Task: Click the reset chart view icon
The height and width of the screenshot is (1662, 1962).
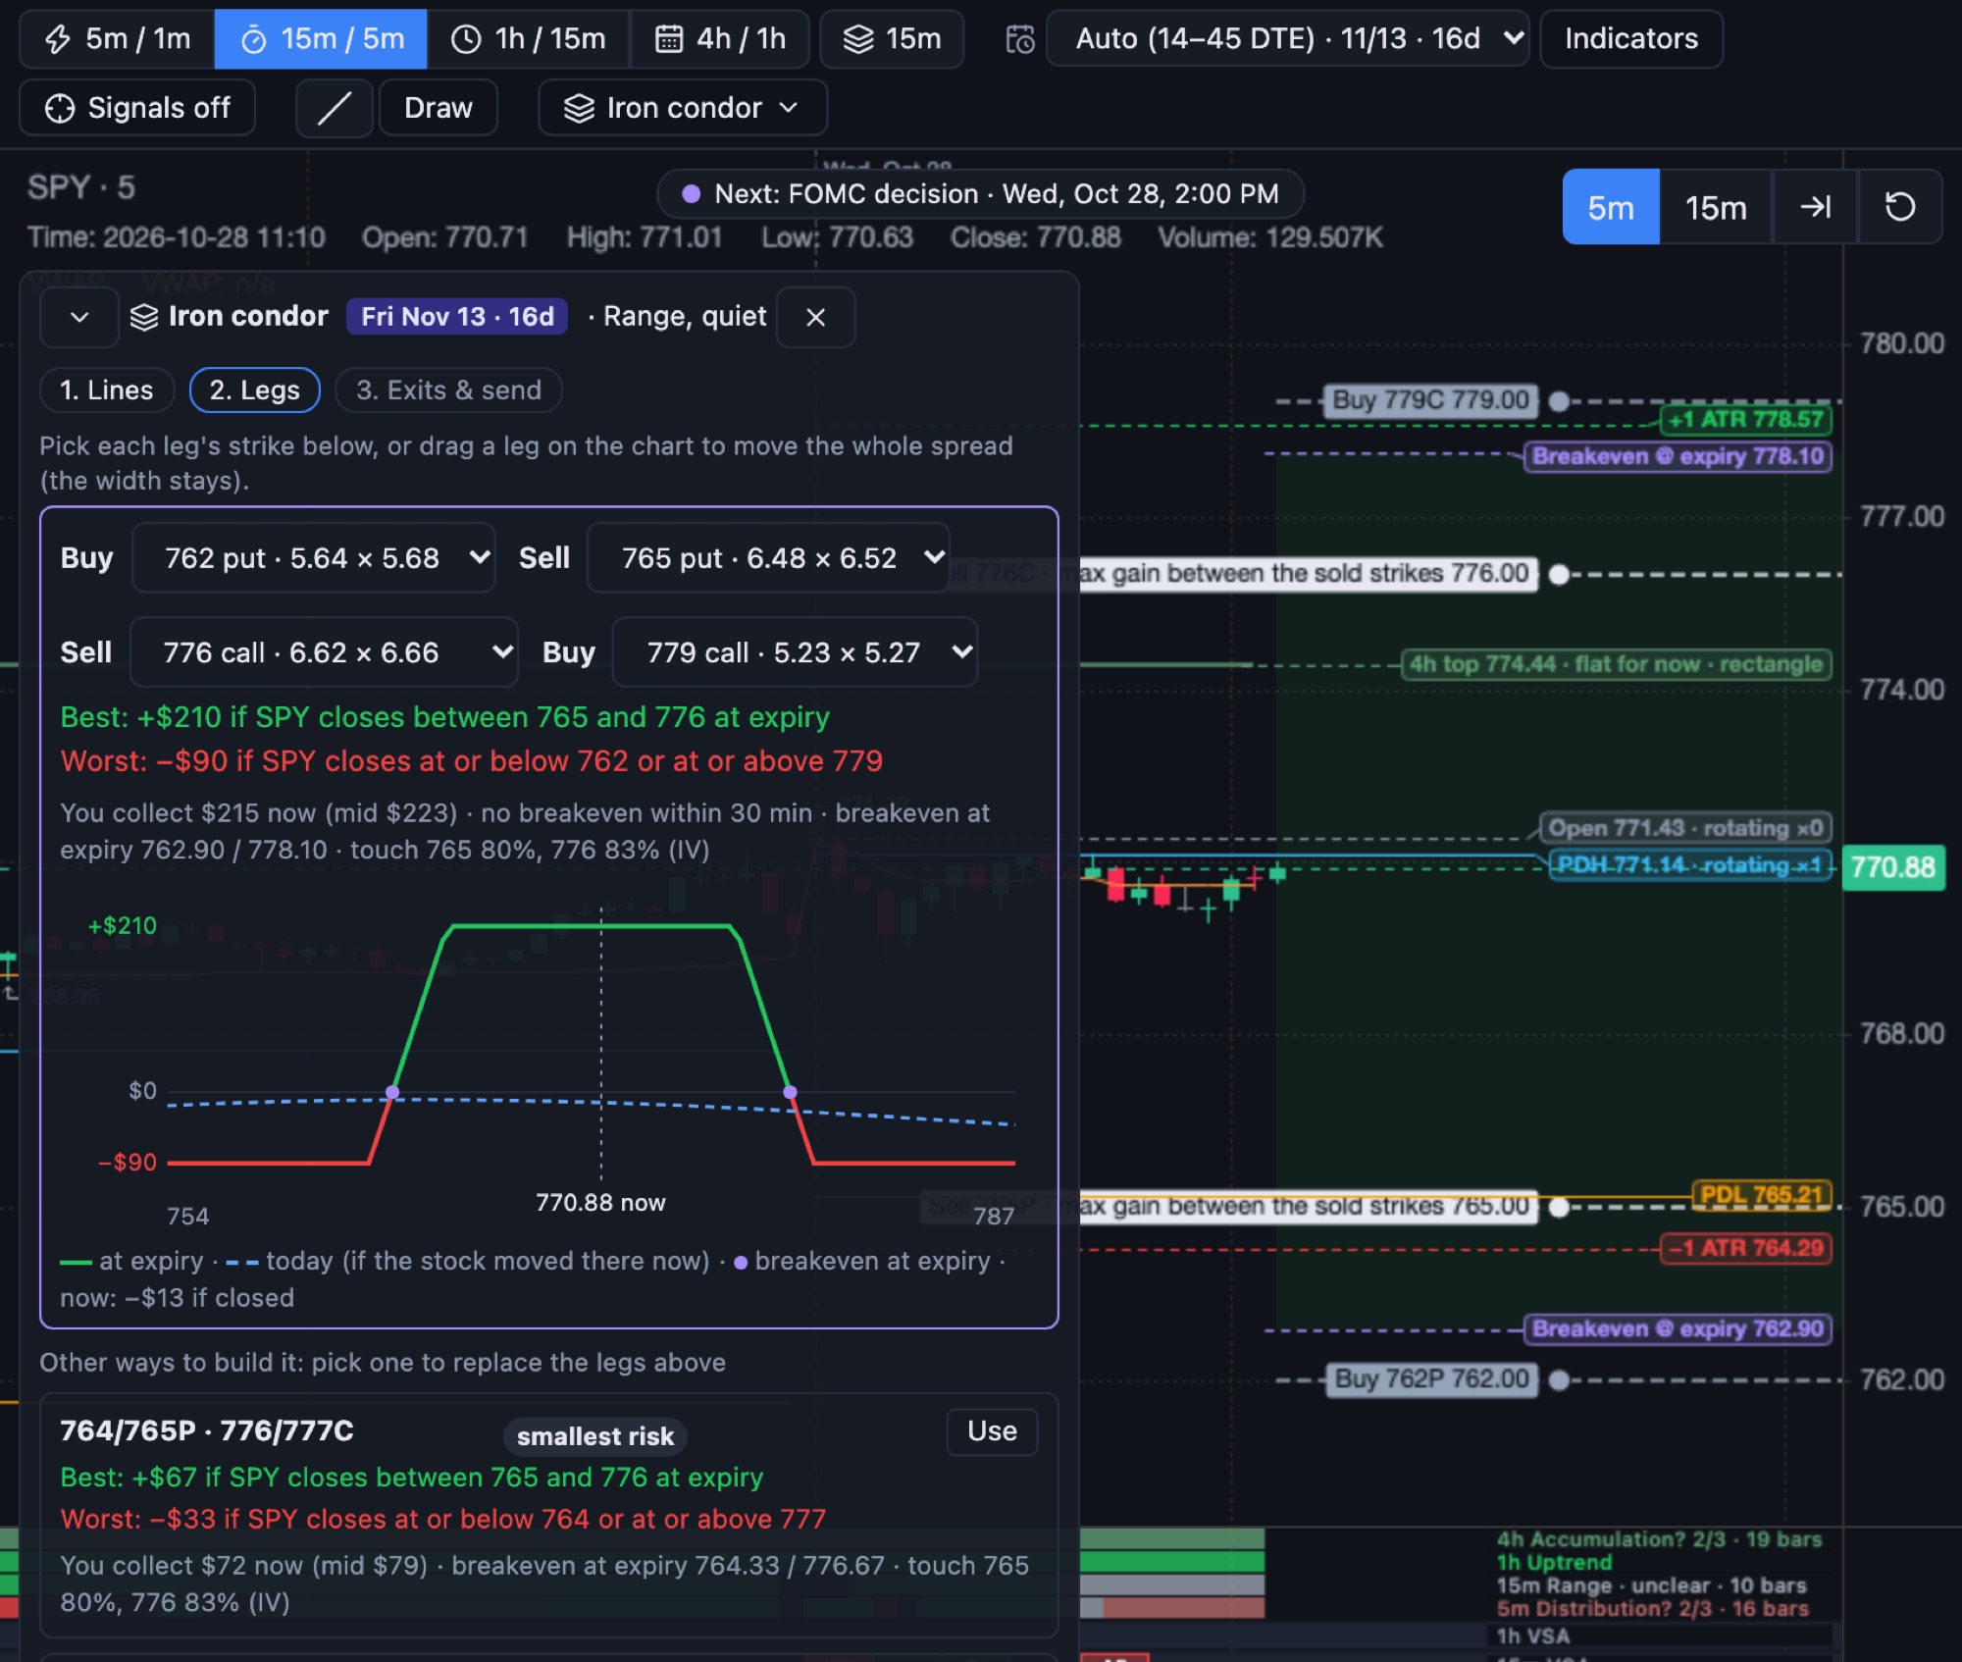Action: 1900,207
